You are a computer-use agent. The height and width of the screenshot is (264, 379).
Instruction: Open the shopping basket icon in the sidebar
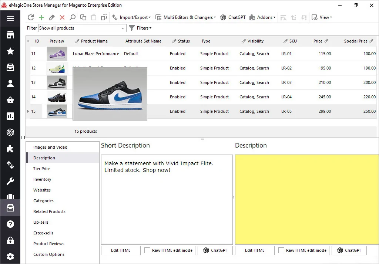tap(10, 100)
